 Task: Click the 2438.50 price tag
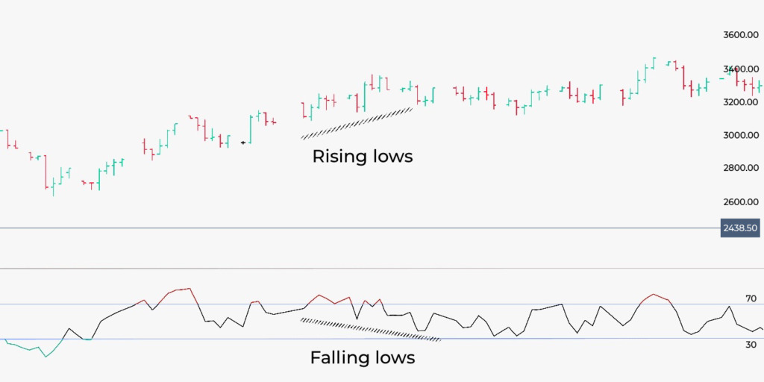point(741,228)
